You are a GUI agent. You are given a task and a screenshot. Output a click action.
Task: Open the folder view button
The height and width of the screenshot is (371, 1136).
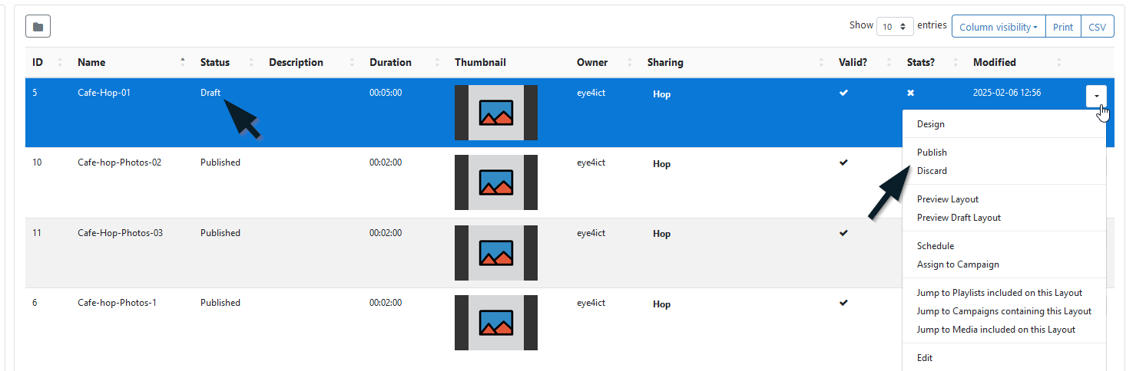tap(38, 27)
